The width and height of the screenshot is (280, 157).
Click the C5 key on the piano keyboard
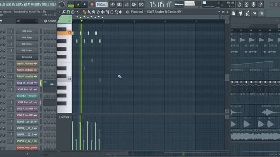(64, 33)
